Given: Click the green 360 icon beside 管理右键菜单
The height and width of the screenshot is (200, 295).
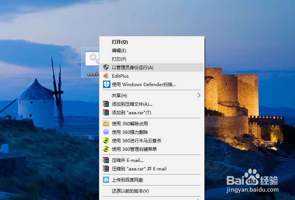Looking at the screenshot, I should click(106, 149).
